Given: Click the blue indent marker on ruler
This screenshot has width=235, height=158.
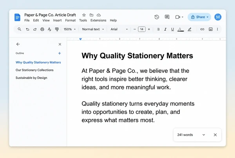Looking at the screenshot, I should tap(80, 39).
